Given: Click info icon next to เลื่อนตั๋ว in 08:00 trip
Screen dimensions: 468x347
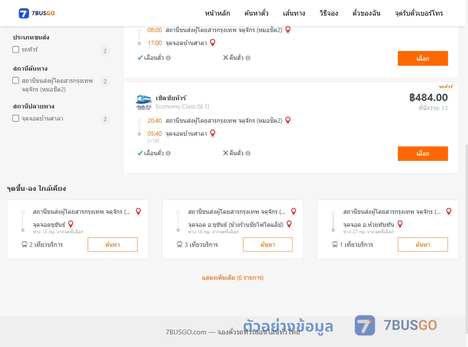Looking at the screenshot, I should click(168, 58).
